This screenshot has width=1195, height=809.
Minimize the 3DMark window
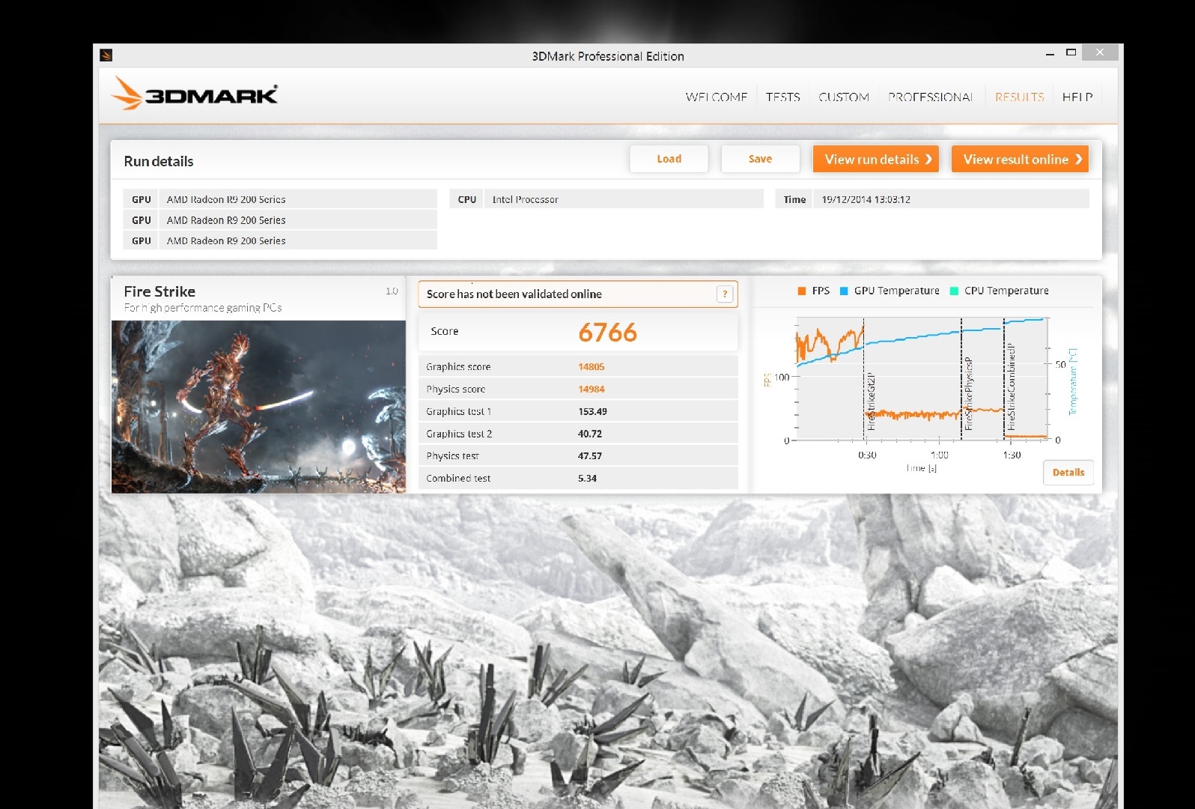1050,53
